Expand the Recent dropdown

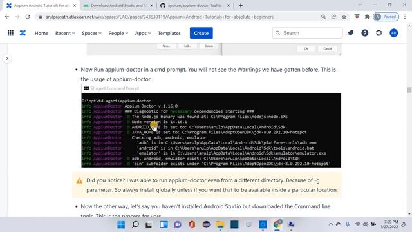coord(65,33)
